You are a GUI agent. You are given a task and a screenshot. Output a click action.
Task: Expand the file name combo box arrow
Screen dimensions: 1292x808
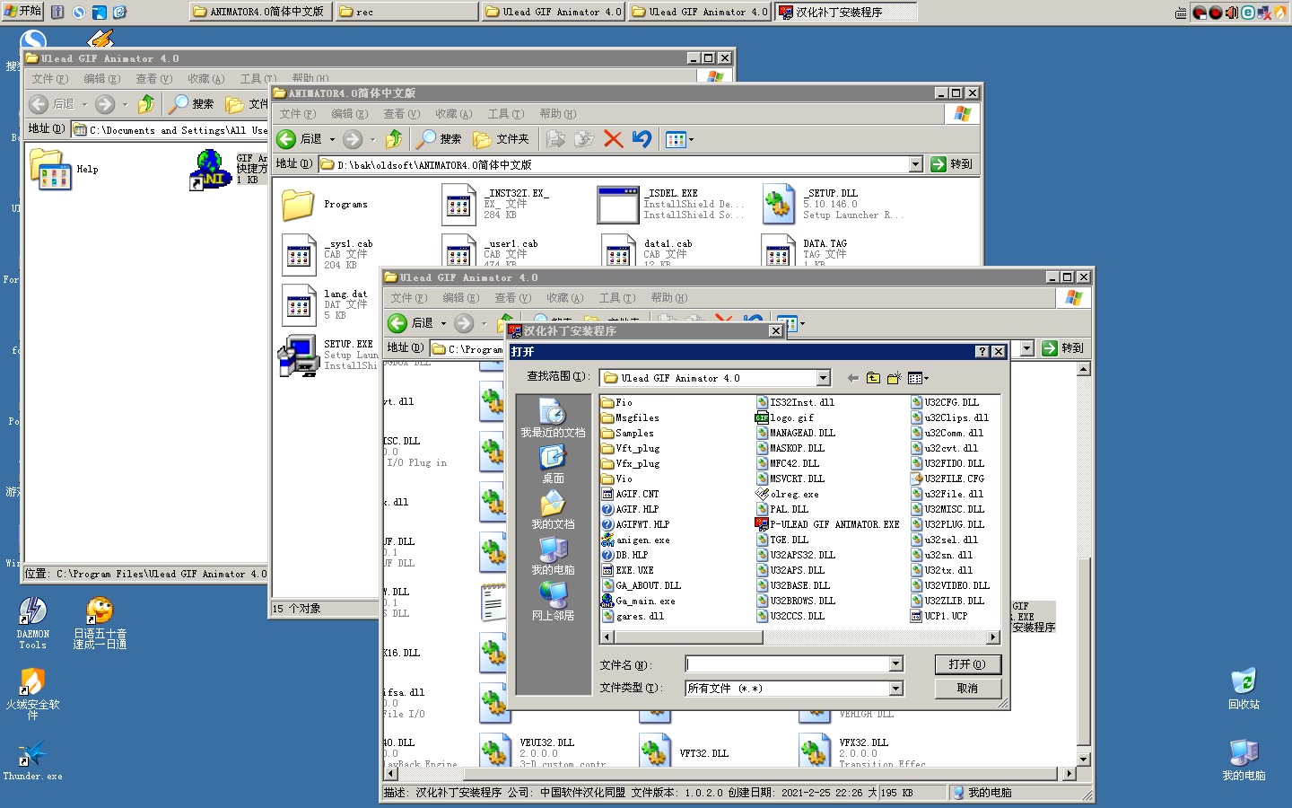(x=895, y=663)
